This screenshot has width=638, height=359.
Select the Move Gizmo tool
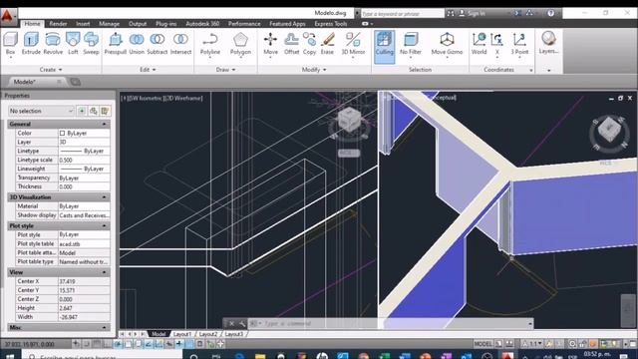447,44
